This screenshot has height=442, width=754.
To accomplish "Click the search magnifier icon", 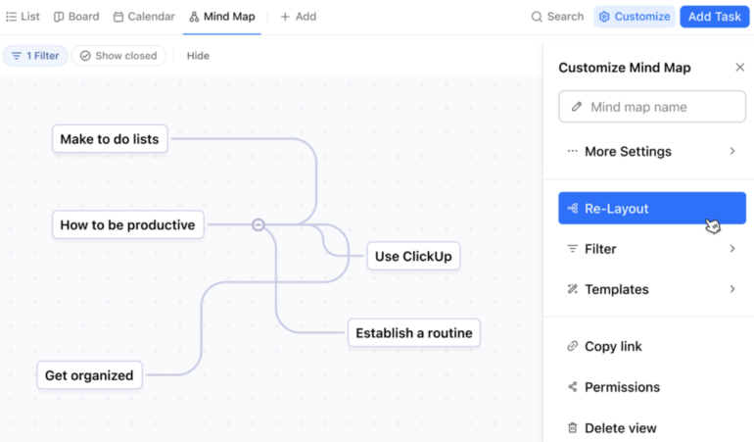I will pos(537,17).
